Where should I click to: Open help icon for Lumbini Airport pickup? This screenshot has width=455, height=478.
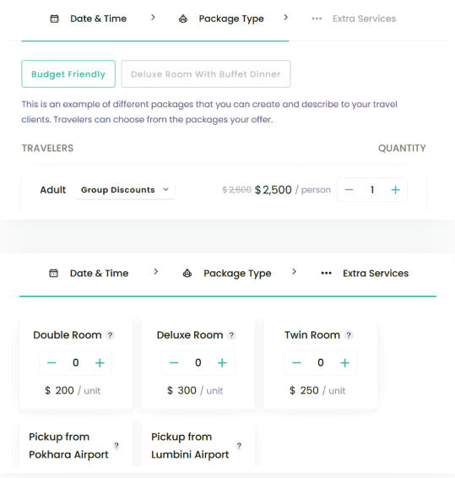(x=239, y=446)
